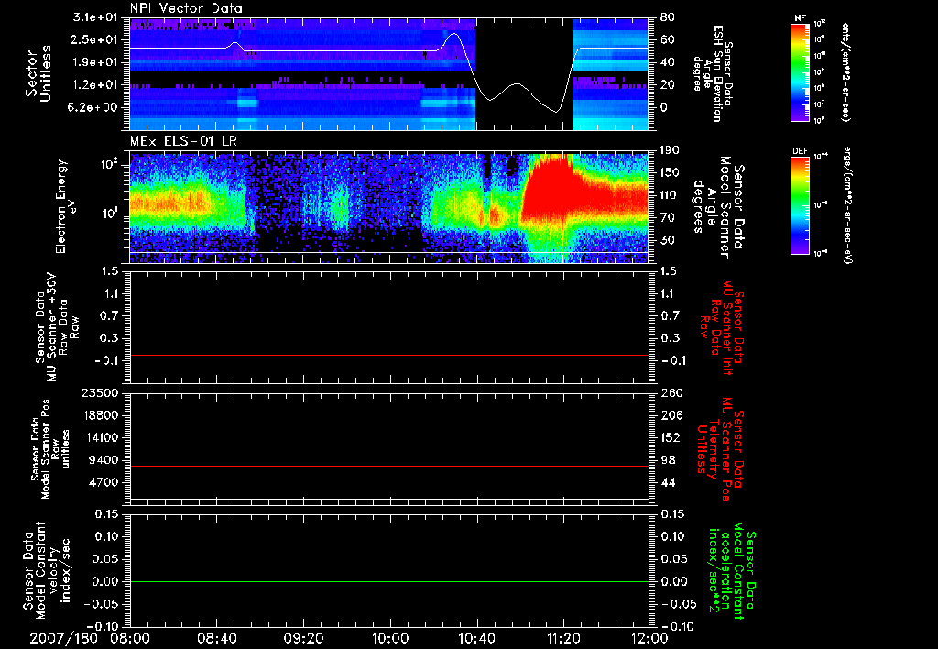
Task: Click the "08:00" time axis label
Action: click(x=130, y=638)
